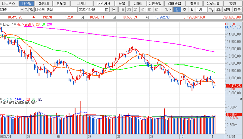Click the red 10,475.25 current price tag
Image resolution: width=243 pixels, height=139 pixels.
(x=234, y=86)
